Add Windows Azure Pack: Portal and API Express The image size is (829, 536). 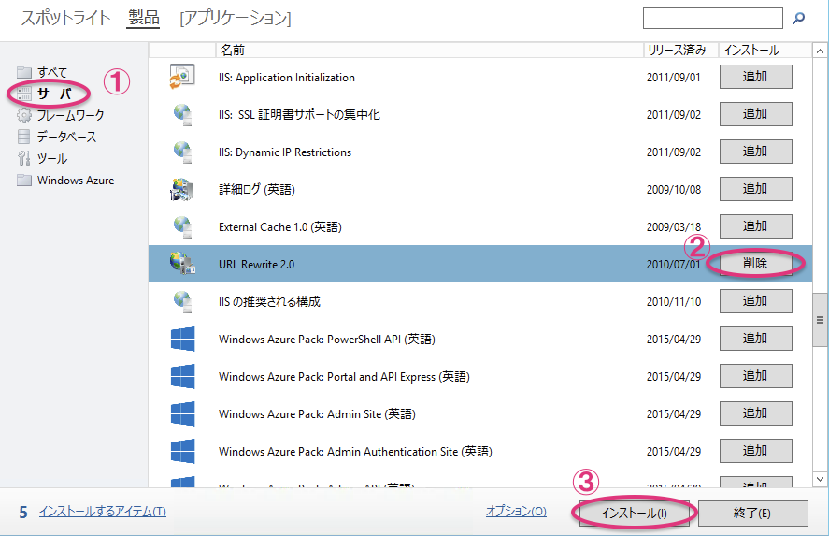(x=755, y=376)
